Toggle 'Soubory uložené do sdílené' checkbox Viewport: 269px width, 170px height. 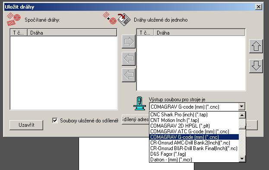(x=55, y=120)
